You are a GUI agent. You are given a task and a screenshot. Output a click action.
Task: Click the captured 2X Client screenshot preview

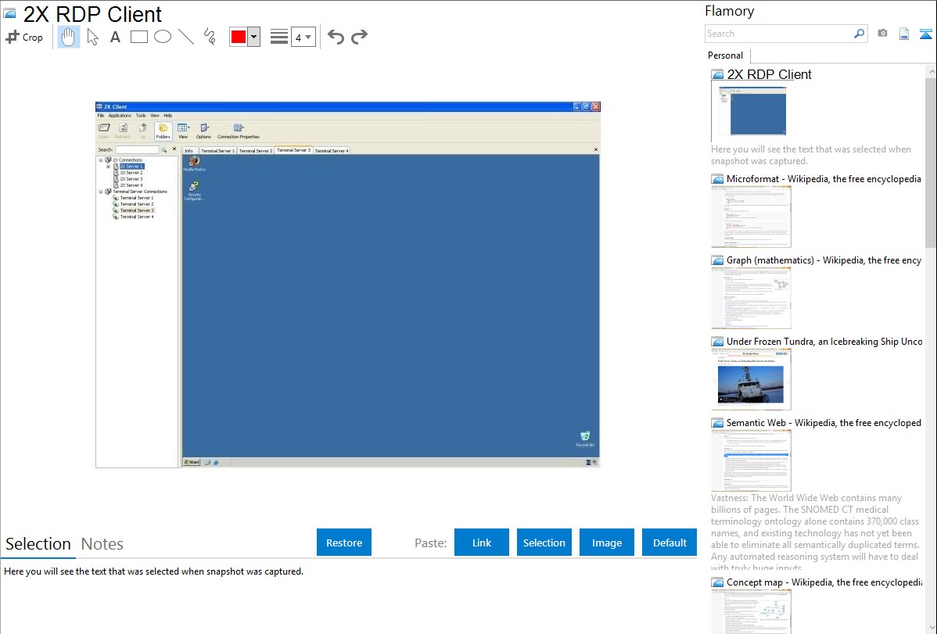(x=348, y=285)
